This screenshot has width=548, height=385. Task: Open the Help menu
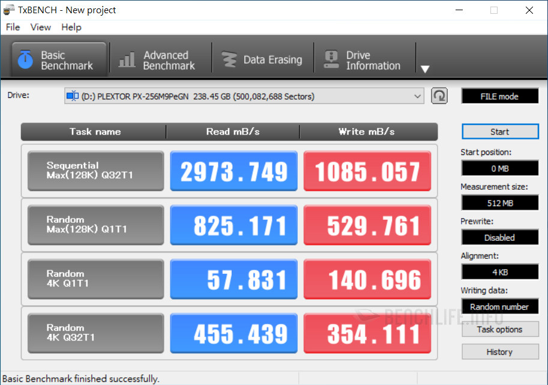tap(71, 27)
